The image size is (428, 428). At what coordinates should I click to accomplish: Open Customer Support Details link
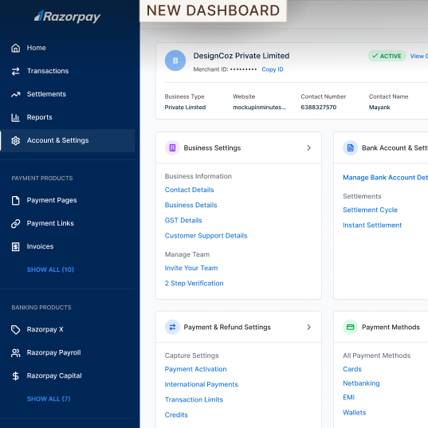pos(206,236)
